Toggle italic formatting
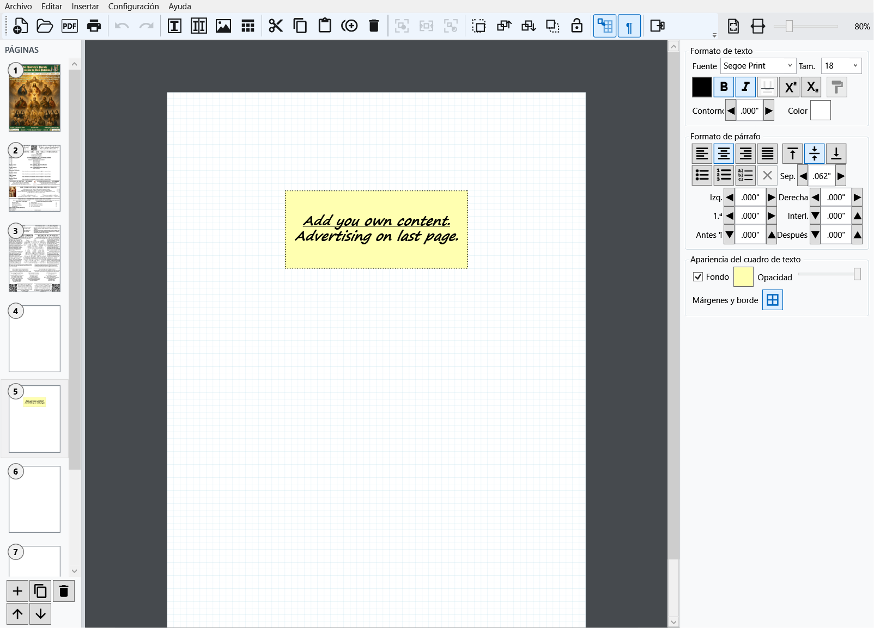 (x=745, y=87)
